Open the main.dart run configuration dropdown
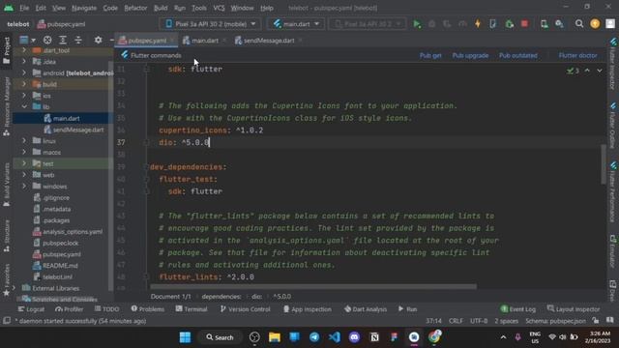Viewport: 619px width, 348px height. [296, 24]
